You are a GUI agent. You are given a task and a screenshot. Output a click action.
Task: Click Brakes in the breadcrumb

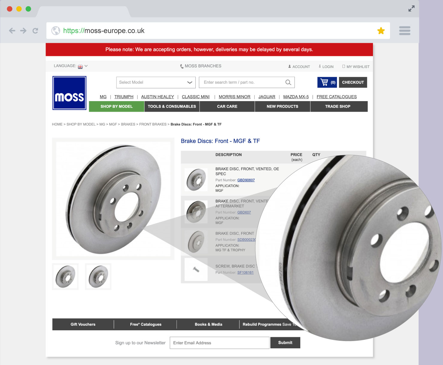tap(128, 124)
